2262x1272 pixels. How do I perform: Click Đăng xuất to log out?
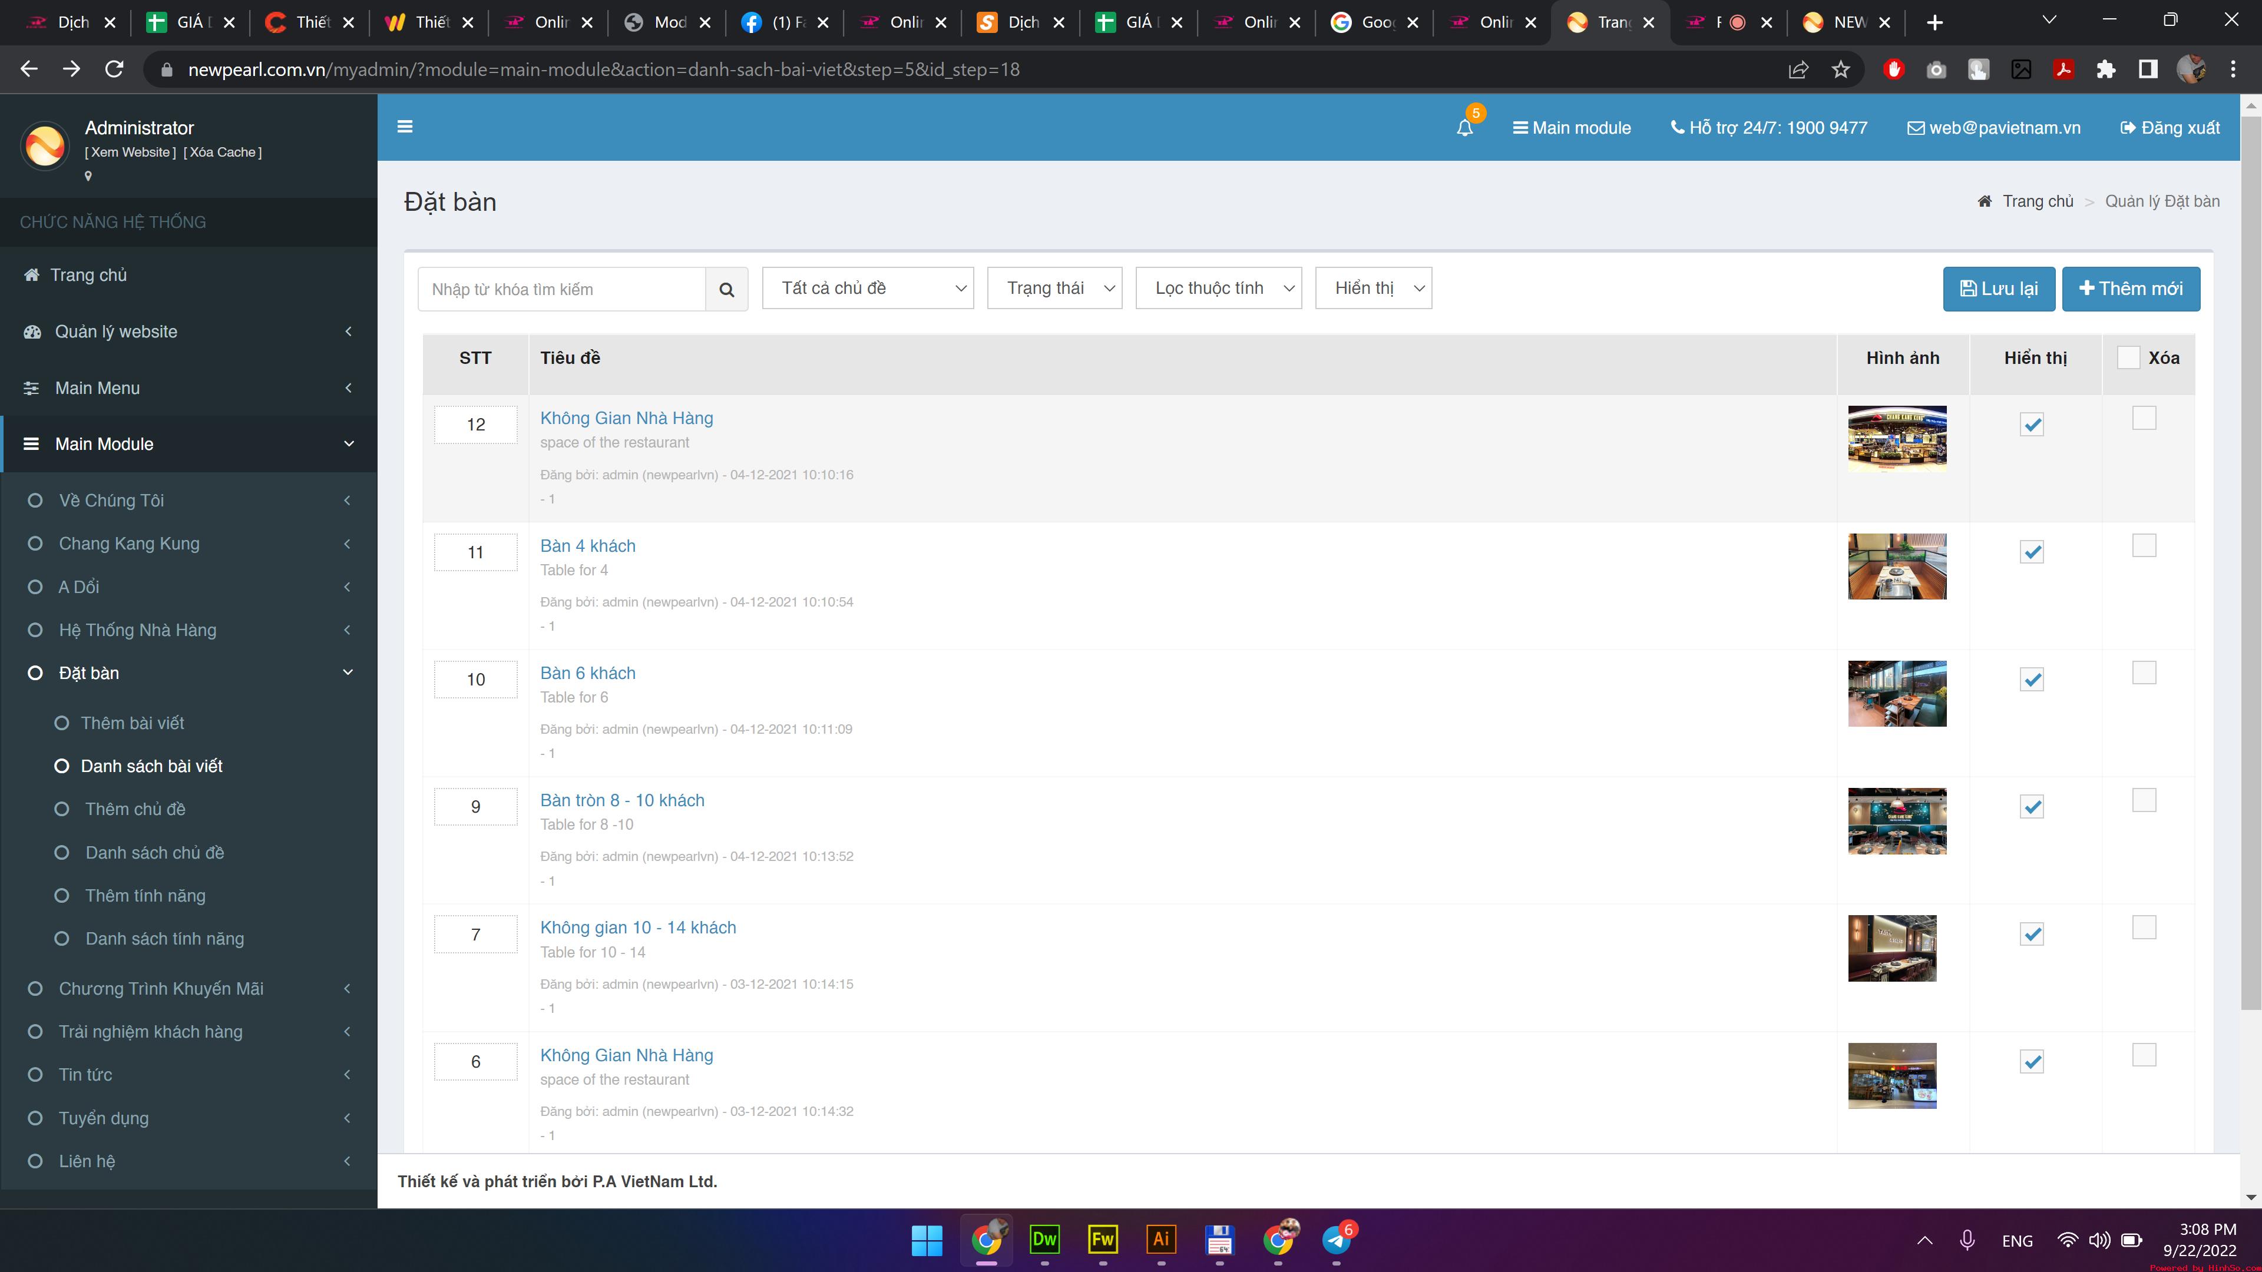click(x=2170, y=128)
